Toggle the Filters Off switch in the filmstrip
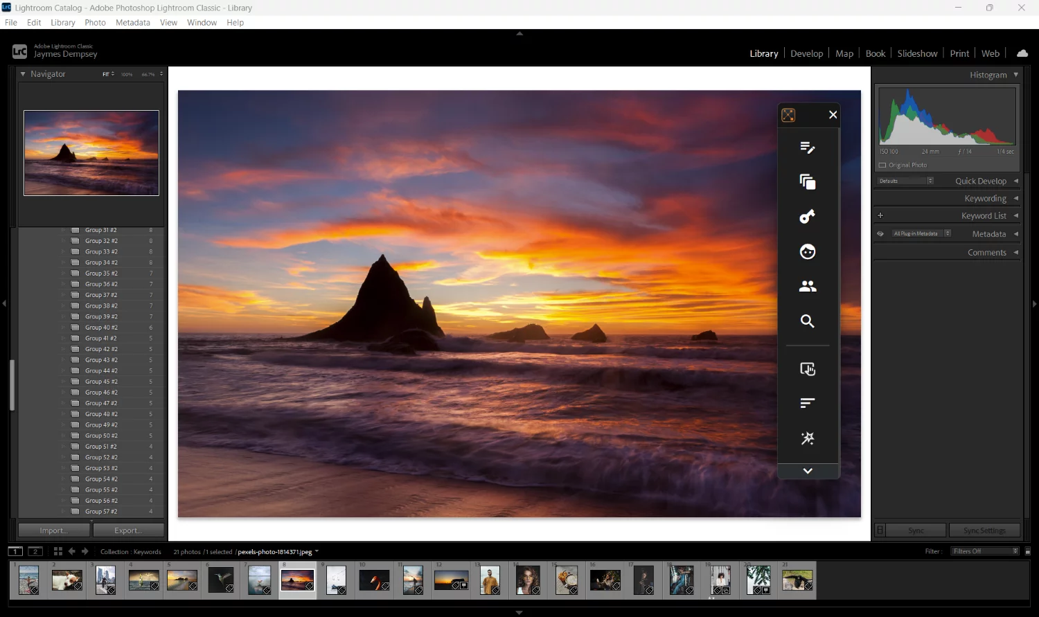 pos(983,551)
